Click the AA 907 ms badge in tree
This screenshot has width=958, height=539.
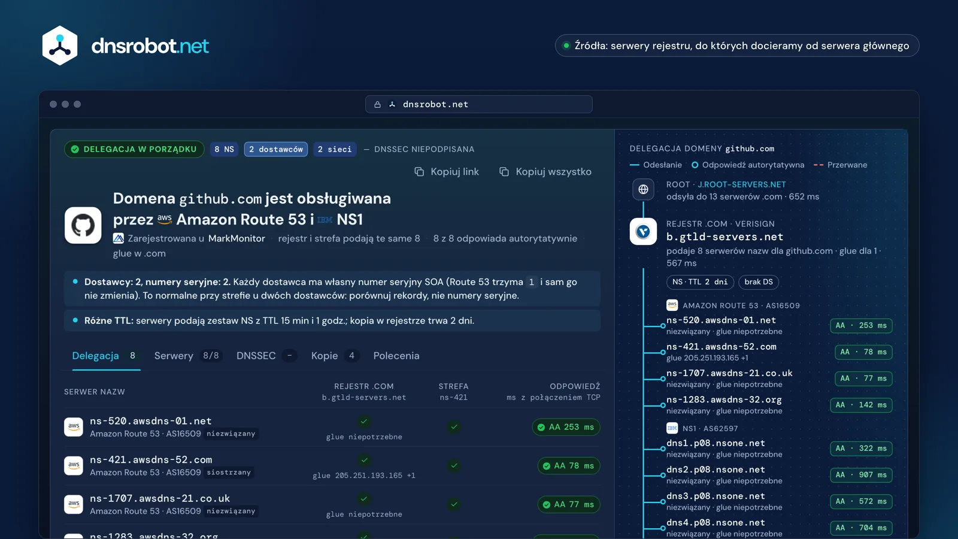click(861, 475)
